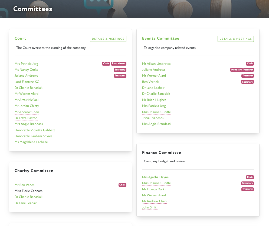This screenshot has width=269, height=226.
Task: Click on Mr Jordan Chitty
Action: [27, 106]
